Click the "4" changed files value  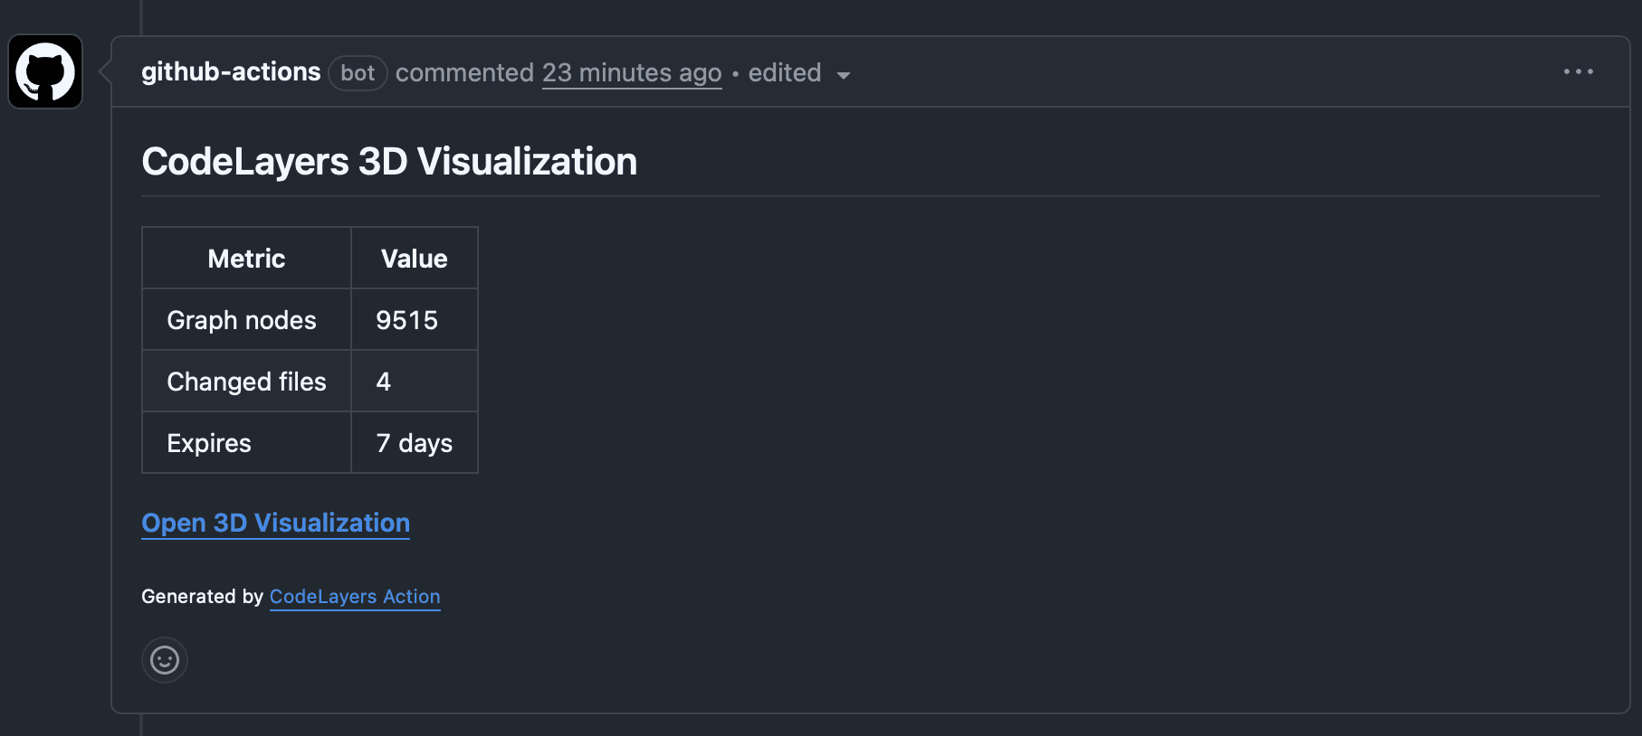(381, 381)
